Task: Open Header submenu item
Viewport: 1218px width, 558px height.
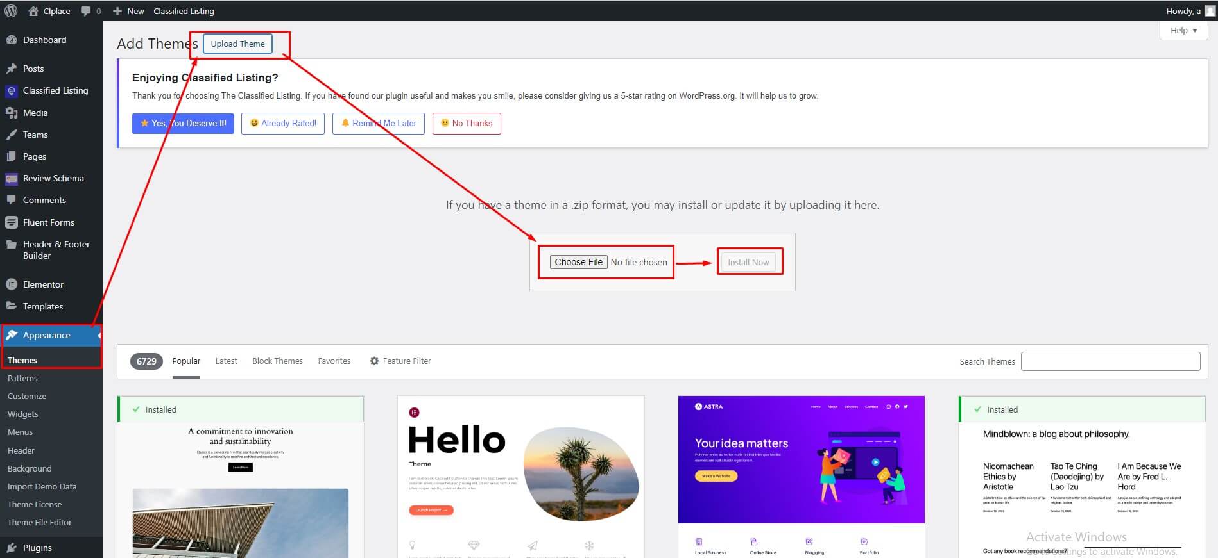Action: pos(21,450)
